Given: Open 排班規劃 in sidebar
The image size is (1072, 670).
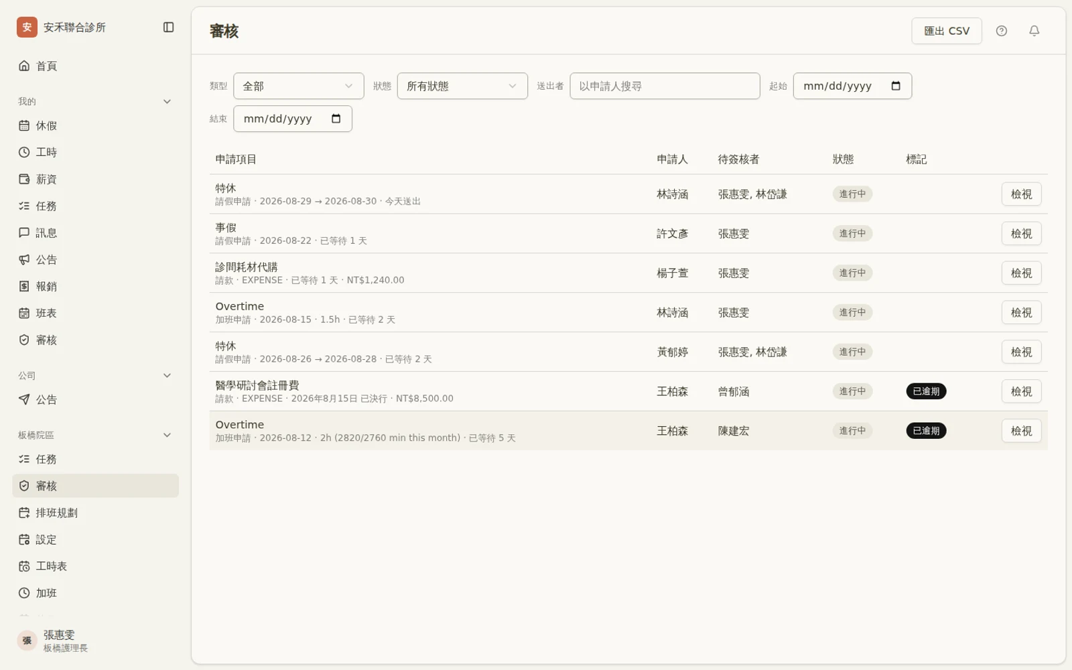Looking at the screenshot, I should [96, 513].
